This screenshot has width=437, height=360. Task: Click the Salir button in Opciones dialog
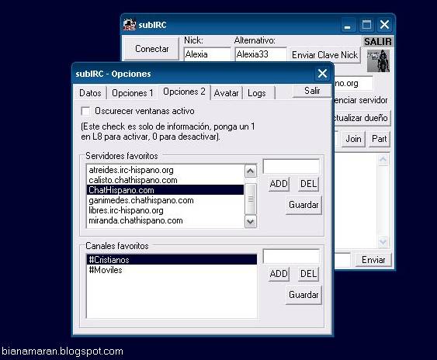pyautogui.click(x=312, y=91)
